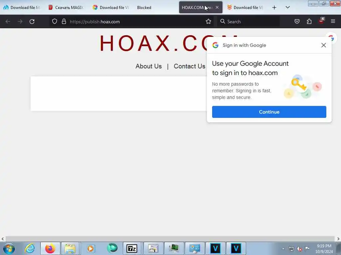Screen dimensions: 341x255
Task: Click the installer window taskbar icon
Action: click(x=153, y=248)
